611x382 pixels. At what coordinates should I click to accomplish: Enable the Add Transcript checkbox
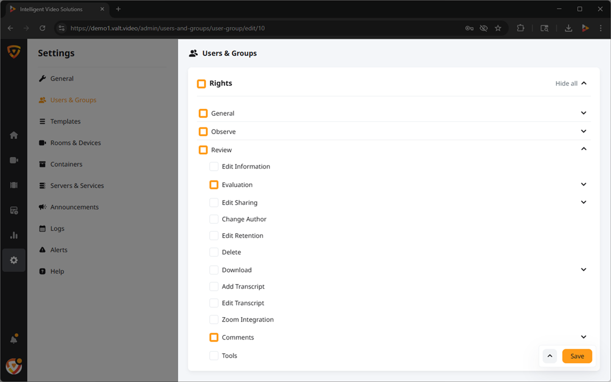(214, 286)
